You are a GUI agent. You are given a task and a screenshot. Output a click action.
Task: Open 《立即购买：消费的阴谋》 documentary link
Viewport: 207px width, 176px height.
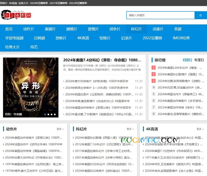click(99, 94)
